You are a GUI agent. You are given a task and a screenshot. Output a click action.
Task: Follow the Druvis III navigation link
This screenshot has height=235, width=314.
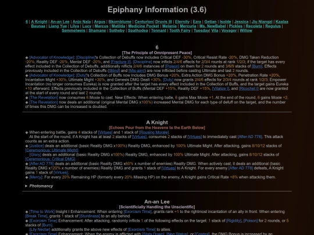(163, 22)
